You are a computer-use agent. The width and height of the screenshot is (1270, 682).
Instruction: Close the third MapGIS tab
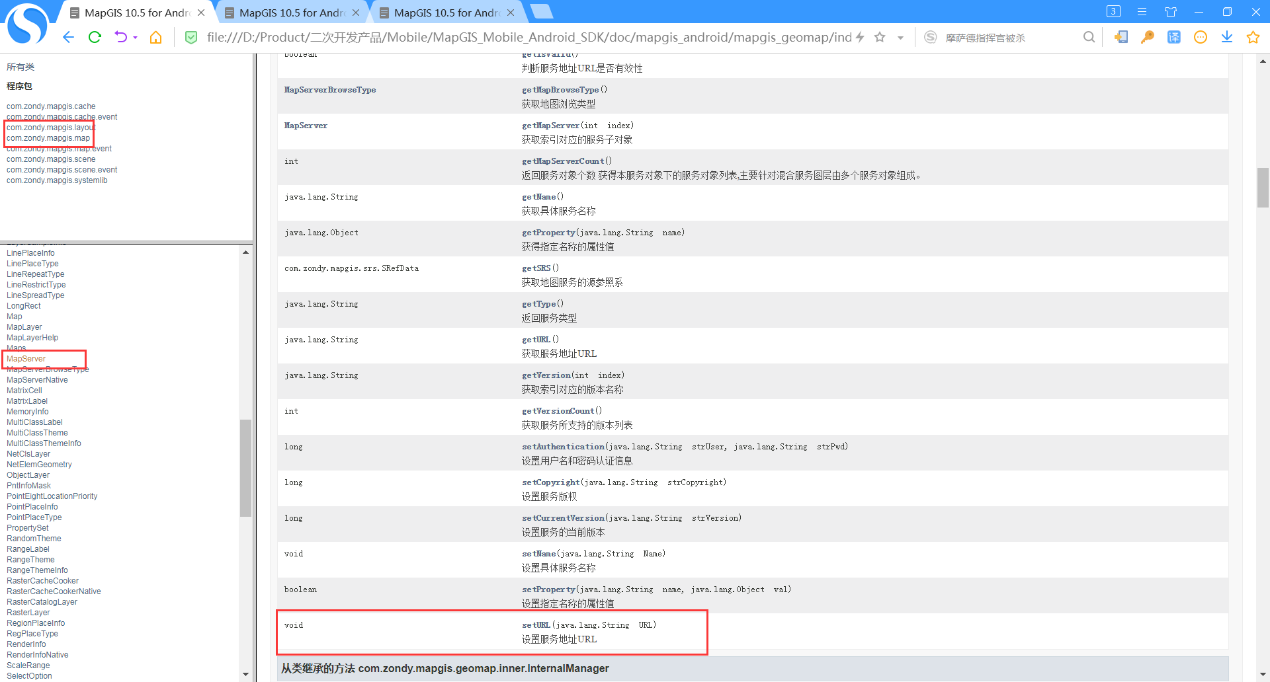tap(511, 13)
